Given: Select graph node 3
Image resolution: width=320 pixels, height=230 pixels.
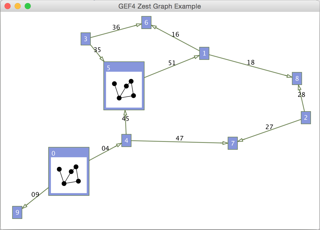Looking at the screenshot, I should [x=85, y=39].
